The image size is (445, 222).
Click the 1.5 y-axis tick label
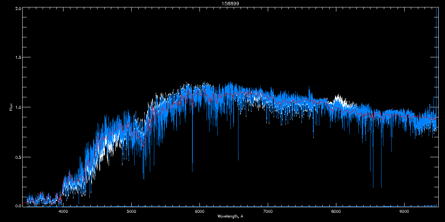18,58
